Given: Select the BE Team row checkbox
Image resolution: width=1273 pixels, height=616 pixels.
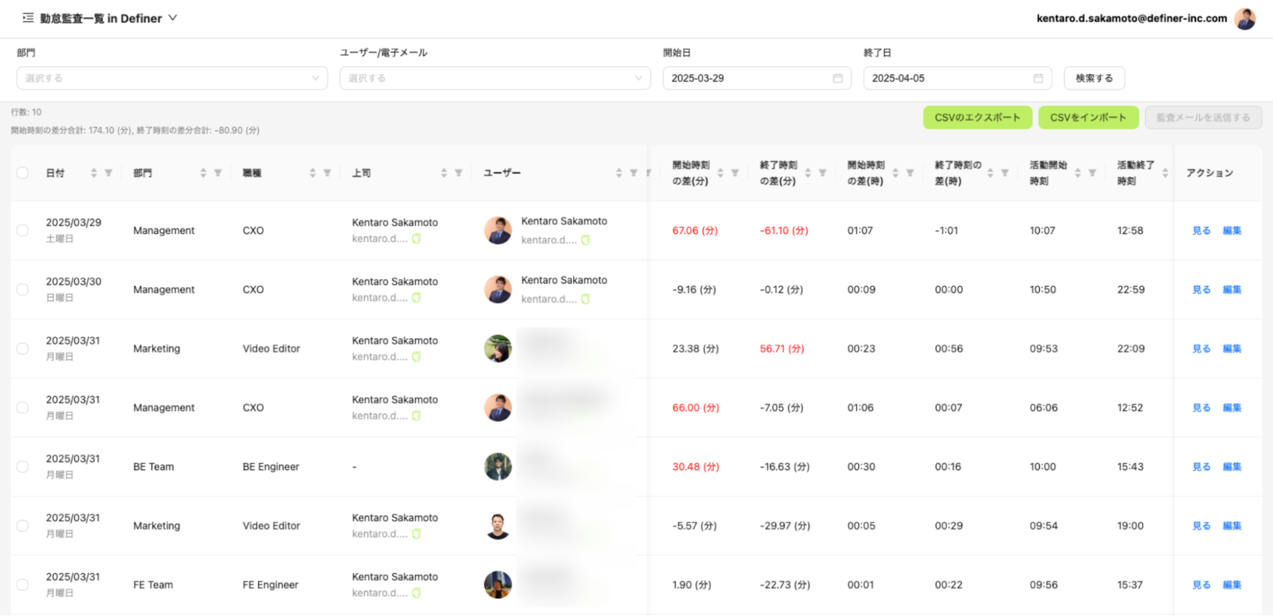Looking at the screenshot, I should pos(23,467).
